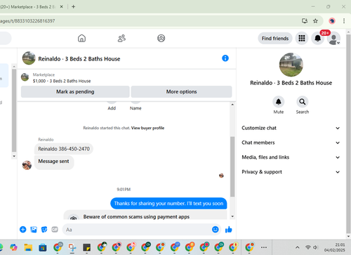The width and height of the screenshot is (351, 255).
Task: Click the 'Thanks for sharing your number' message
Action: 168,204
